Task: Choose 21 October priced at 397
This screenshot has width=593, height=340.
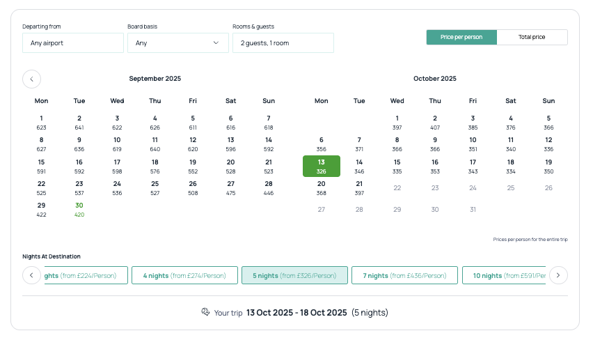Action: click(359, 188)
